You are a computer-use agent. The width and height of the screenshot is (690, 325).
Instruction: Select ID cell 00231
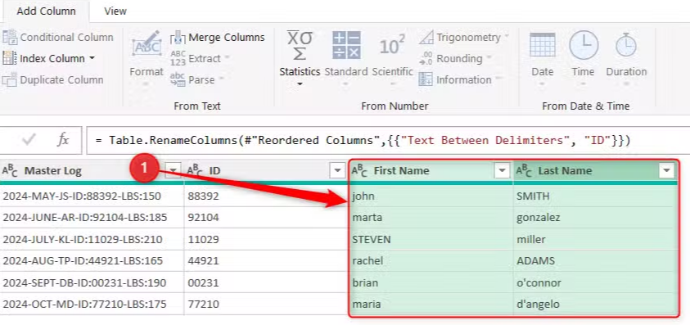pos(266,282)
